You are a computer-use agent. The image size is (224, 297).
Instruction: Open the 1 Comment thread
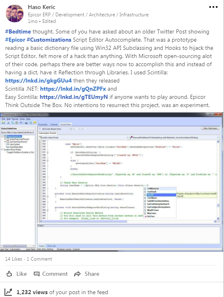tap(39, 259)
